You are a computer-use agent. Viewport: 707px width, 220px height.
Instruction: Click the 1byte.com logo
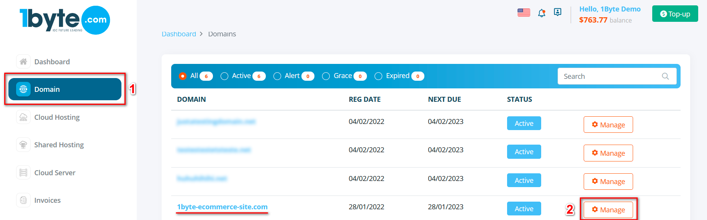point(65,20)
